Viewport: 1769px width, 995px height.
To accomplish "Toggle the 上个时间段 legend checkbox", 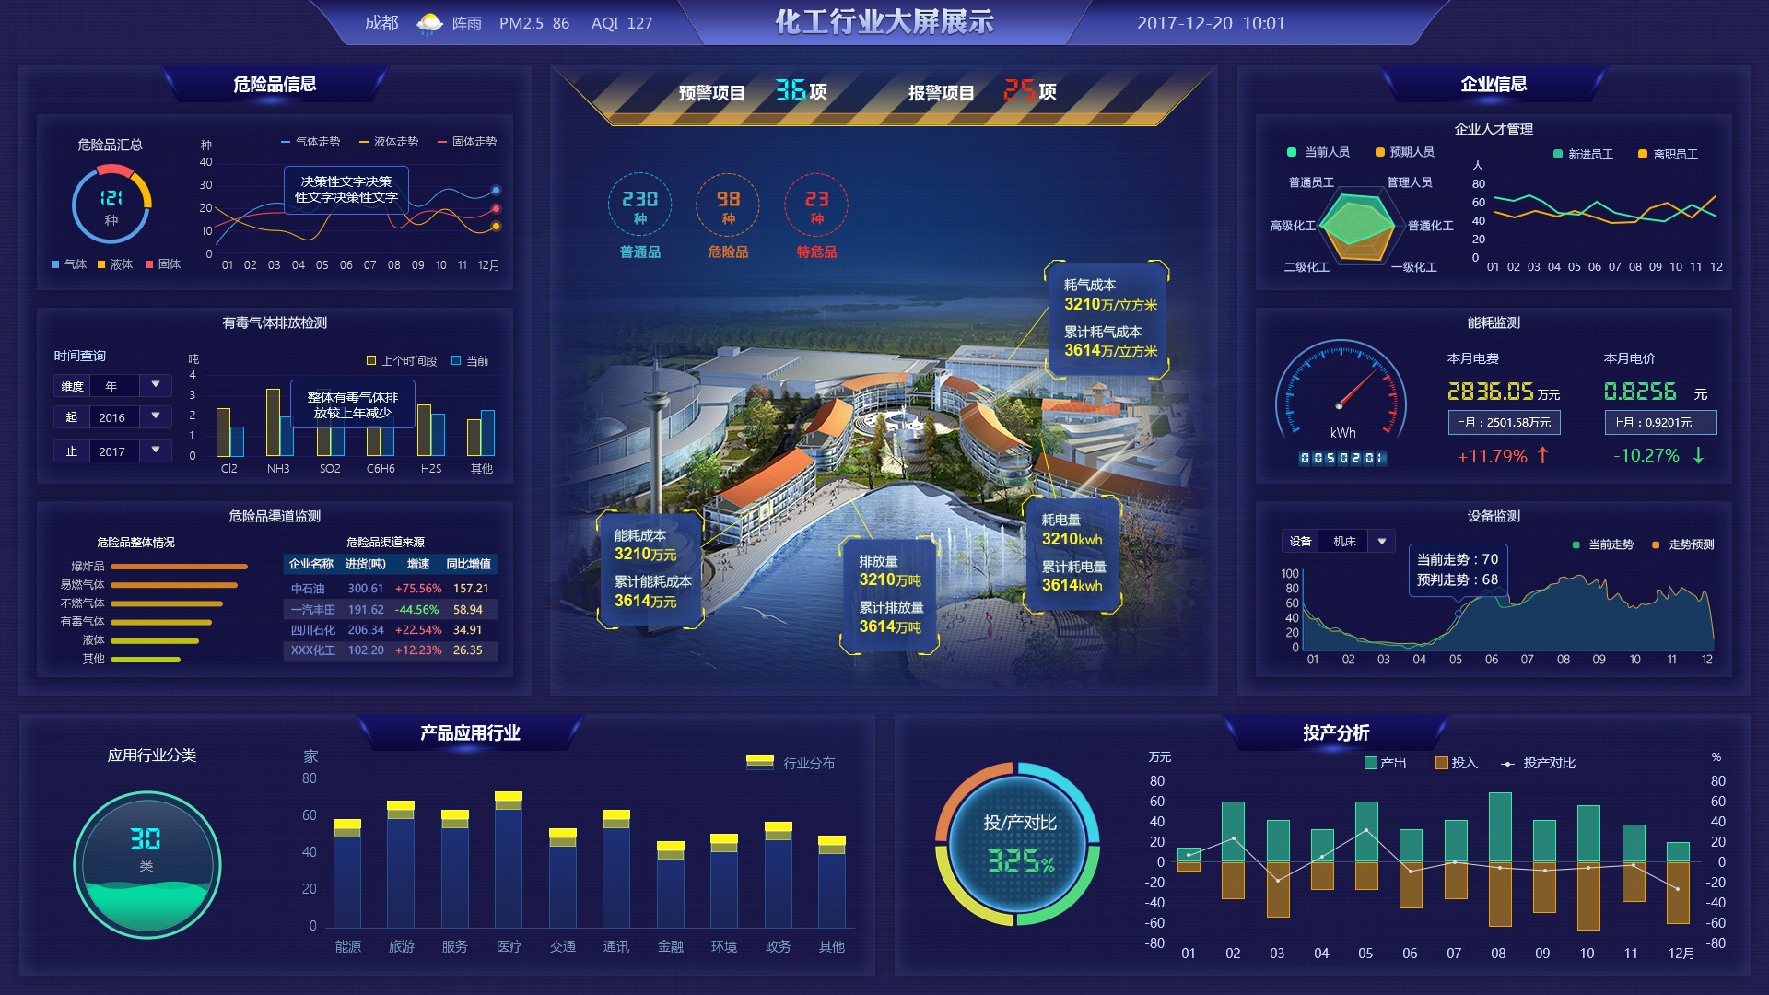I will [371, 361].
